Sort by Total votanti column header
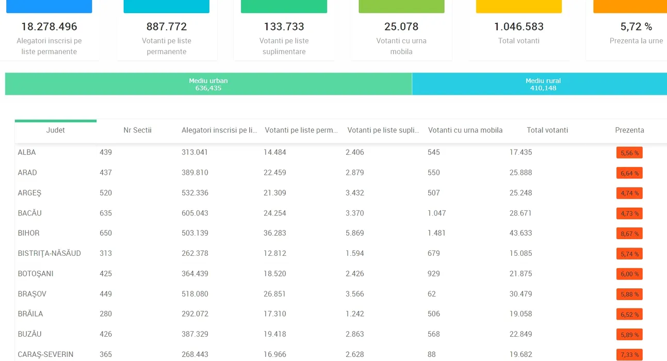 547,130
